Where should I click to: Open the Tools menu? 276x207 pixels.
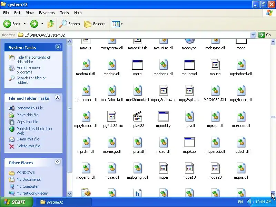65,13
